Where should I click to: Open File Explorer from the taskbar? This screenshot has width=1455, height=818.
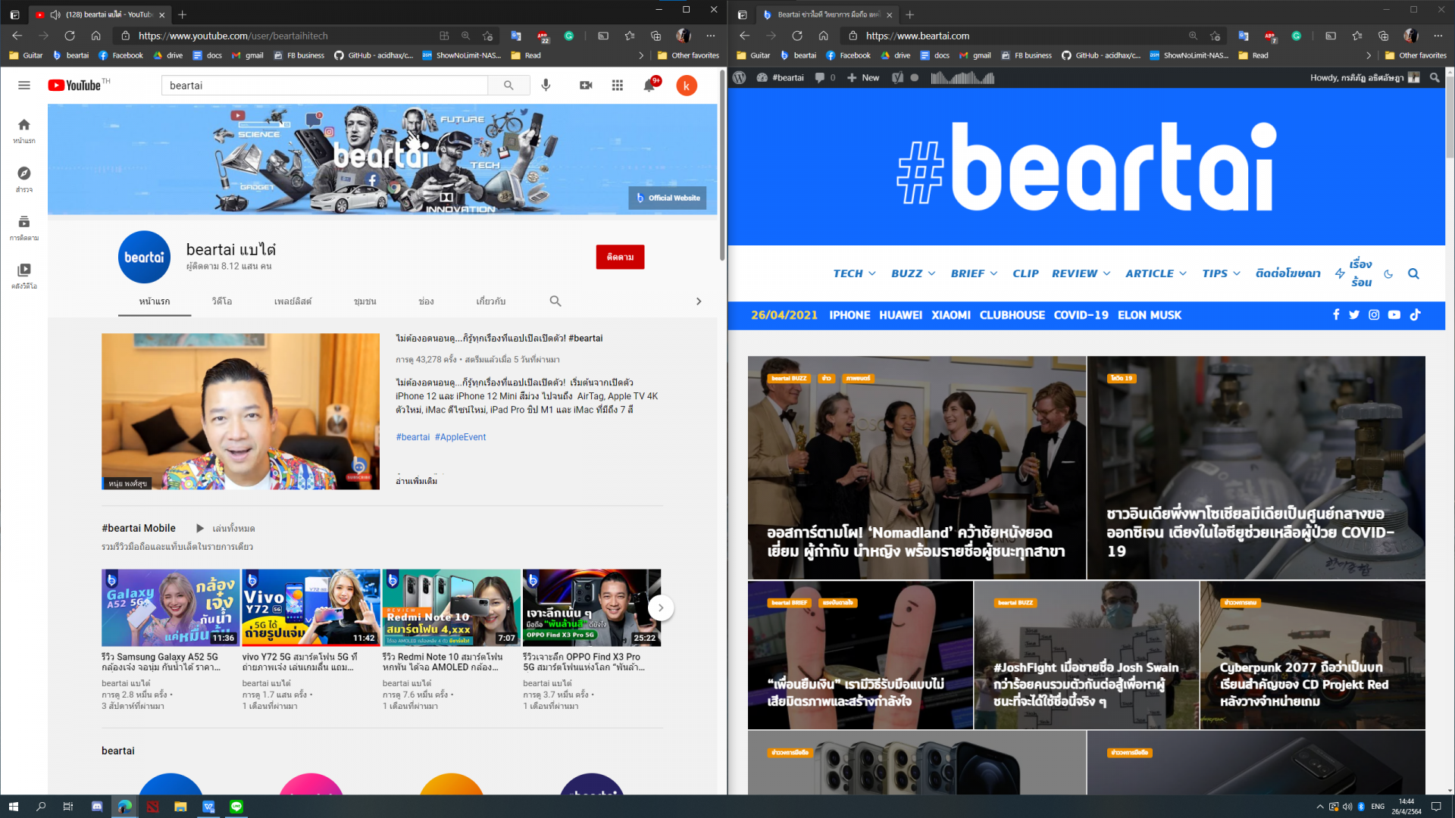click(x=180, y=806)
